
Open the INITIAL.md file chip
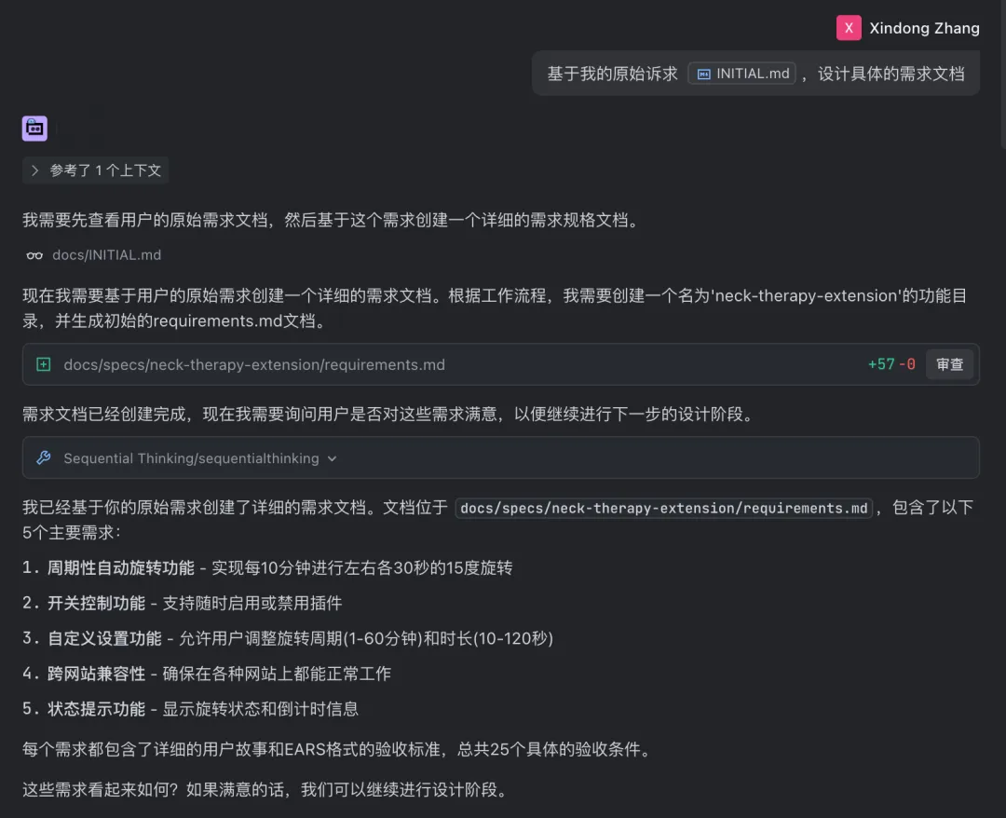[x=741, y=74]
